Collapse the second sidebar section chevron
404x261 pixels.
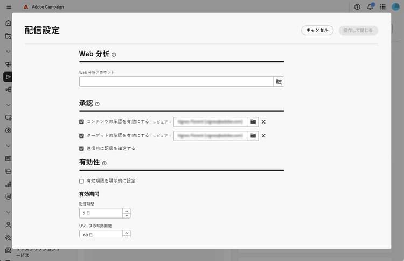(8, 105)
